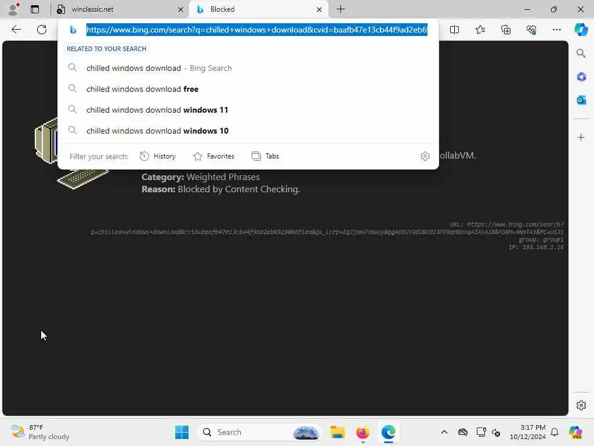Click 'Reason: Blocked by Content Checking.' text
This screenshot has width=594, height=446.
(x=221, y=189)
